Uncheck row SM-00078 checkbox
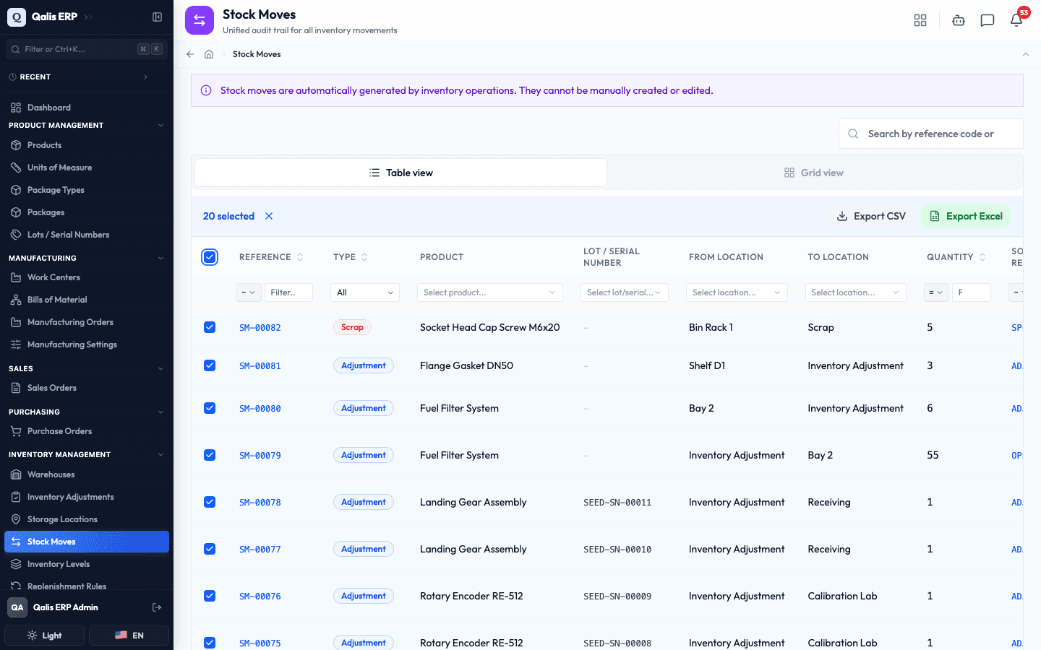The image size is (1041, 650). 210,502
